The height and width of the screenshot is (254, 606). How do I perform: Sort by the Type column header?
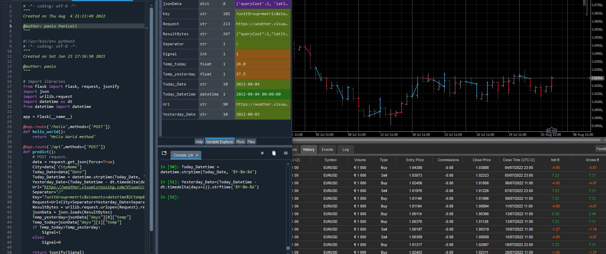(x=384, y=160)
